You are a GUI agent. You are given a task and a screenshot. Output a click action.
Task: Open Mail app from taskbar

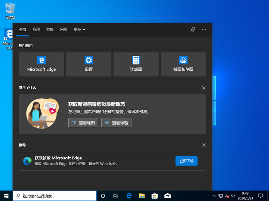[x=167, y=195]
